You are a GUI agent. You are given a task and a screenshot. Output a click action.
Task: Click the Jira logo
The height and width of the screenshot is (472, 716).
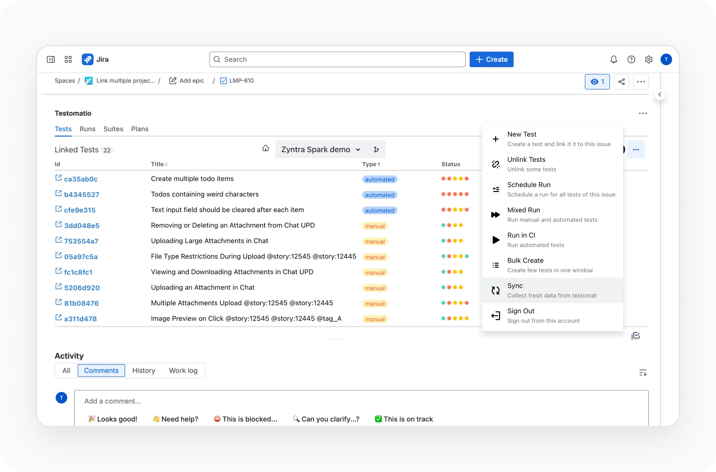pyautogui.click(x=95, y=59)
